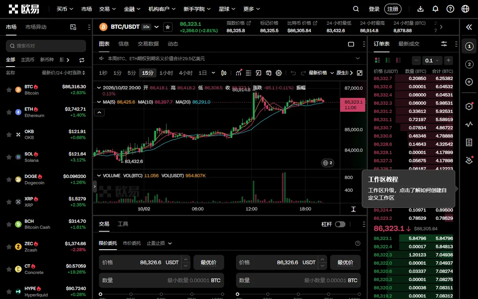Image resolution: width=478 pixels, height=299 pixels.
Task: Select workspace 2 in right sidebar
Action: [469, 64]
